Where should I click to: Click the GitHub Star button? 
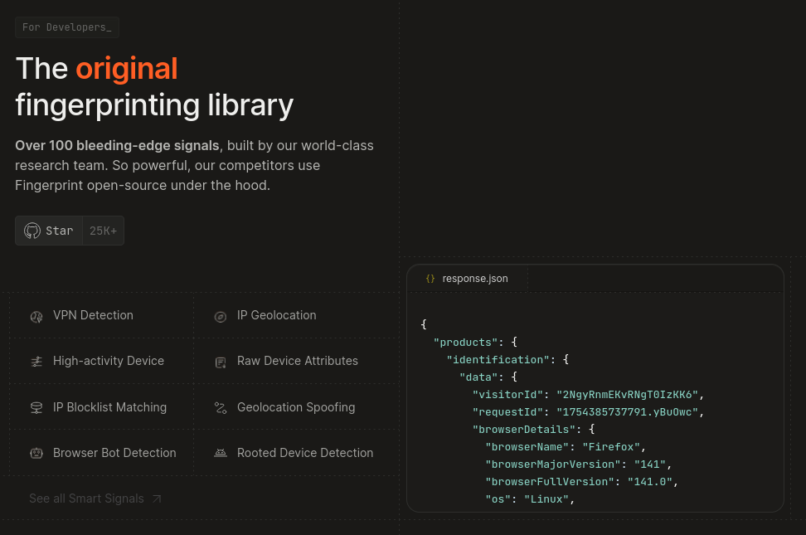click(x=49, y=231)
